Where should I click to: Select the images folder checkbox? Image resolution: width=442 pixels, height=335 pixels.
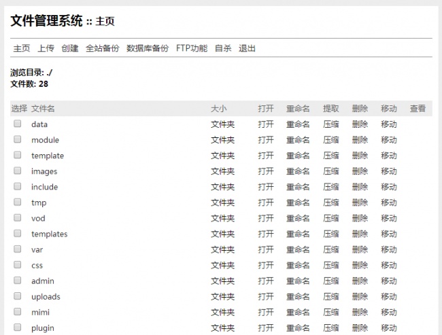(x=18, y=171)
